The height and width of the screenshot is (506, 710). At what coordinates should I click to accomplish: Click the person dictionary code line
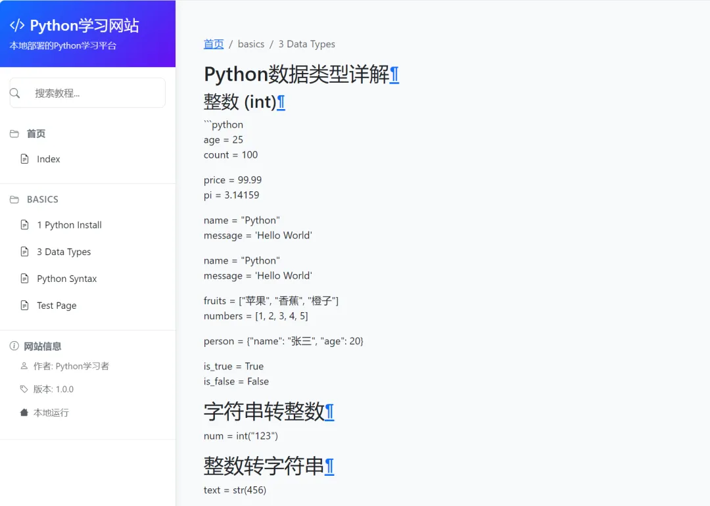[x=283, y=341]
